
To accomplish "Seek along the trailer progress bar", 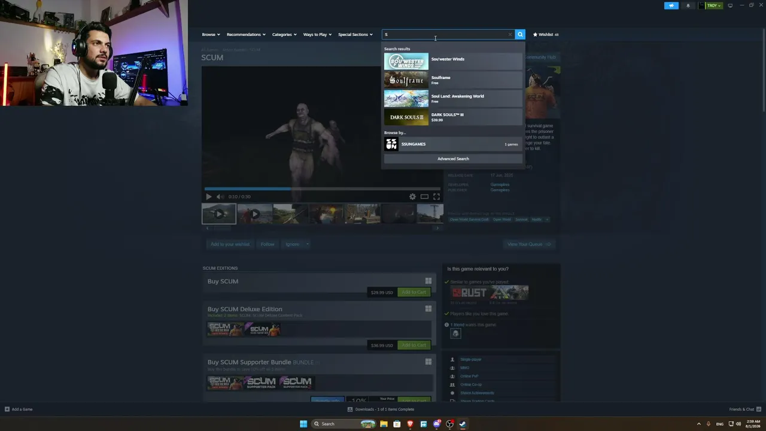I will [x=322, y=189].
